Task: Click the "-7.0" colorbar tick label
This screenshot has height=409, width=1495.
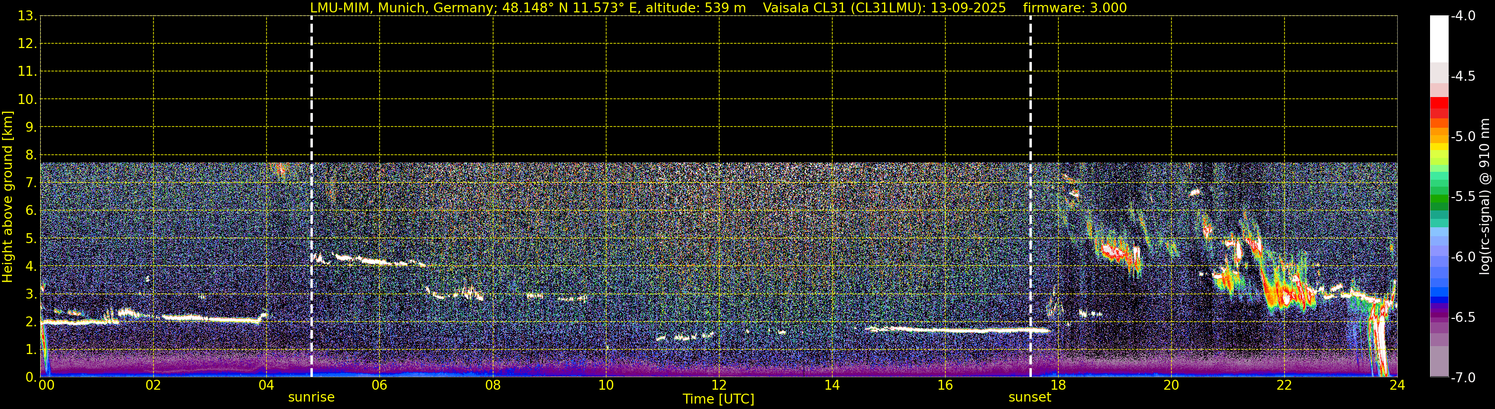Action: [1462, 378]
